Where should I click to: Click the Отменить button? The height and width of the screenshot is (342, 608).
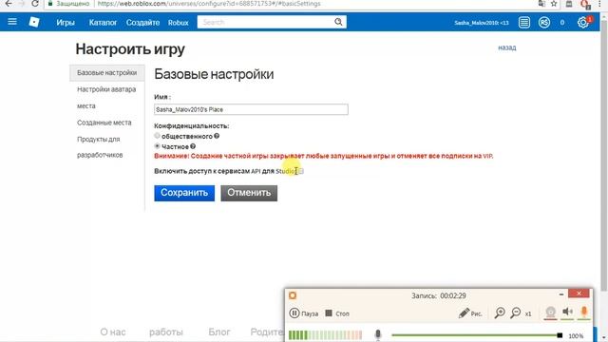point(249,193)
